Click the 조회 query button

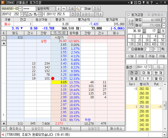pyautogui.click(x=71, y=9)
